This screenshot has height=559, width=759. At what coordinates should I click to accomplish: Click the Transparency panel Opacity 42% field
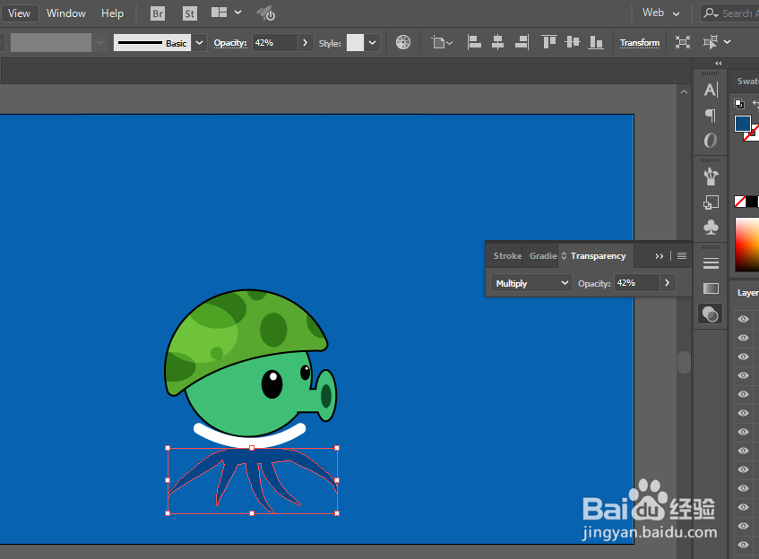coord(636,283)
